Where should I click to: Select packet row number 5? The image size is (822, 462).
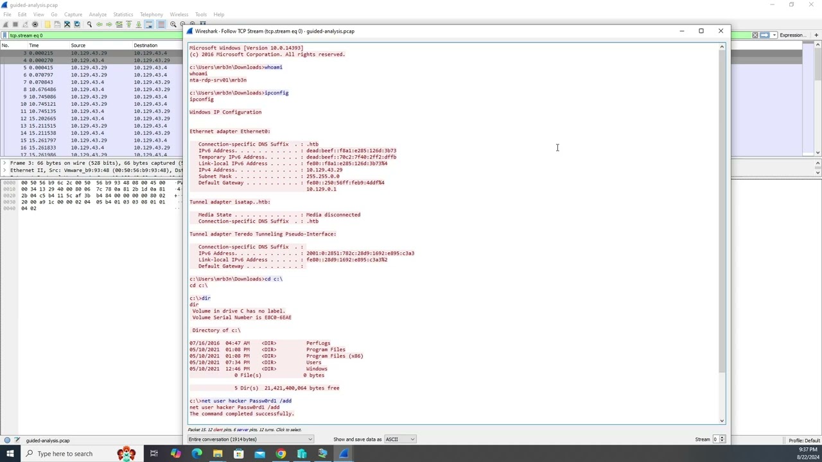coord(92,67)
